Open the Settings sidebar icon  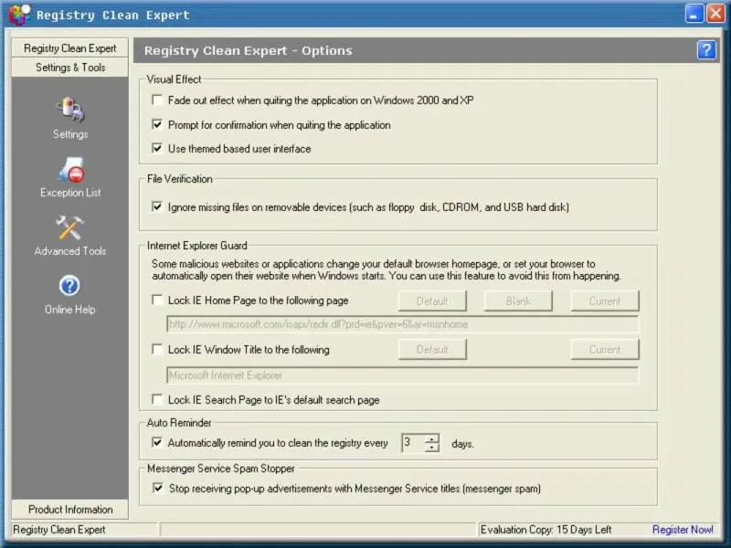(70, 110)
